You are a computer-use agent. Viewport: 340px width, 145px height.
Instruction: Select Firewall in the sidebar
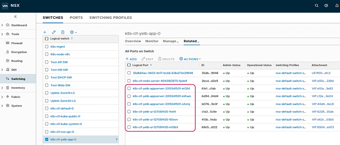18,43
